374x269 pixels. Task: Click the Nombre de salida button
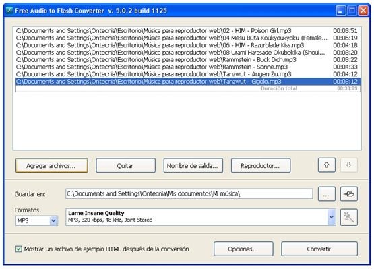click(193, 165)
